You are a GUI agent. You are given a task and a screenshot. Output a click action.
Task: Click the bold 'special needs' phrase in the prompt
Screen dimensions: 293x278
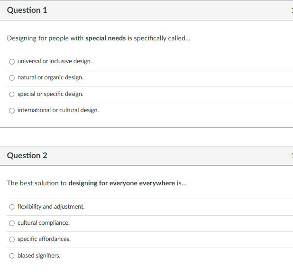click(105, 38)
